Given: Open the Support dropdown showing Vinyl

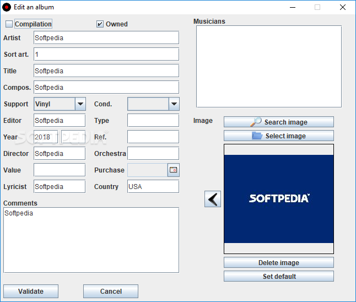Looking at the screenshot, I should 60,104.
